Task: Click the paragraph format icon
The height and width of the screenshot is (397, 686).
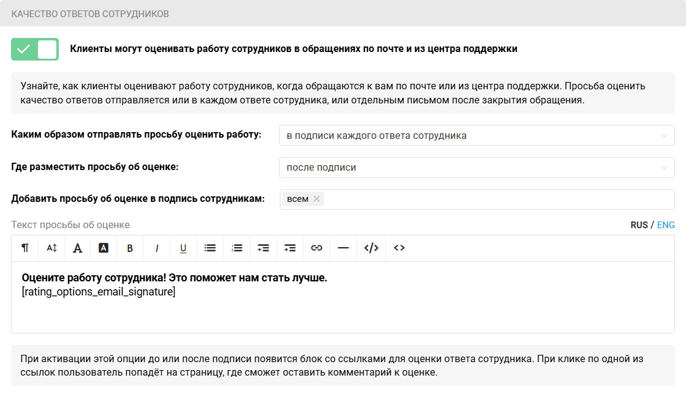Action: [x=25, y=248]
